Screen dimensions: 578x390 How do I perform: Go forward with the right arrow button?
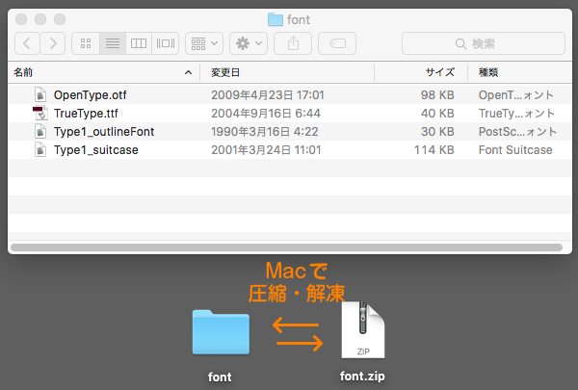pos(53,43)
